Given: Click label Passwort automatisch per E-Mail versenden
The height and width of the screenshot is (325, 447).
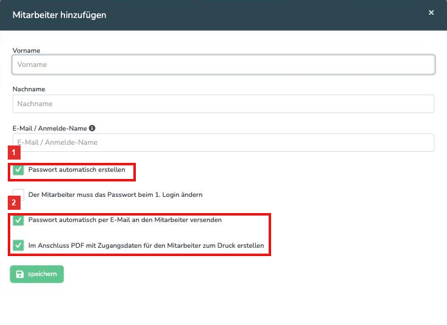Looking at the screenshot, I should (125, 220).
